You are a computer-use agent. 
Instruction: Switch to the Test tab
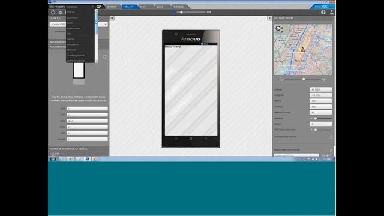click(x=143, y=7)
